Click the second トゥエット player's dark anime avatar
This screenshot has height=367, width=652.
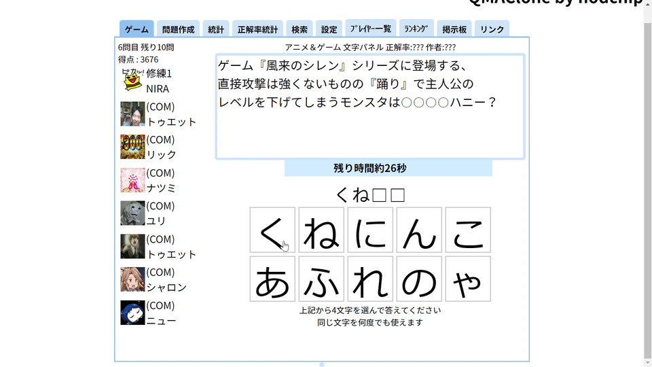tap(132, 246)
